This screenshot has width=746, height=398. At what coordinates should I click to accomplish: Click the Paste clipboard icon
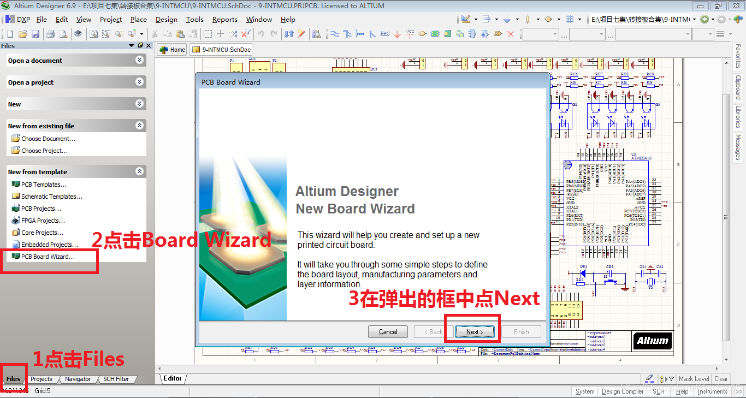pos(180,34)
